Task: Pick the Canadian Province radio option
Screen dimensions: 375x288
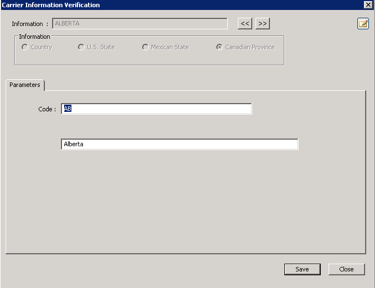Action: click(x=220, y=48)
